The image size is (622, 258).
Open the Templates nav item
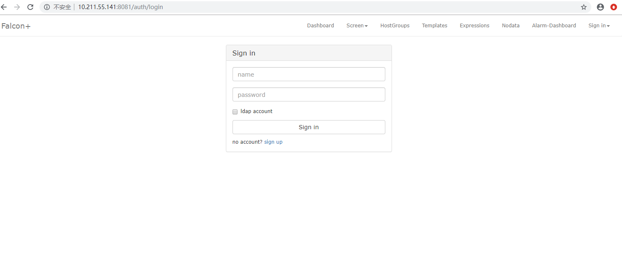pos(434,26)
